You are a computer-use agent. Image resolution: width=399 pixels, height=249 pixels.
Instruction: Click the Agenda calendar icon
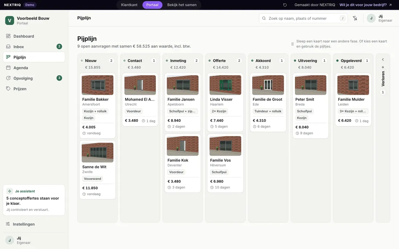pos(8,68)
